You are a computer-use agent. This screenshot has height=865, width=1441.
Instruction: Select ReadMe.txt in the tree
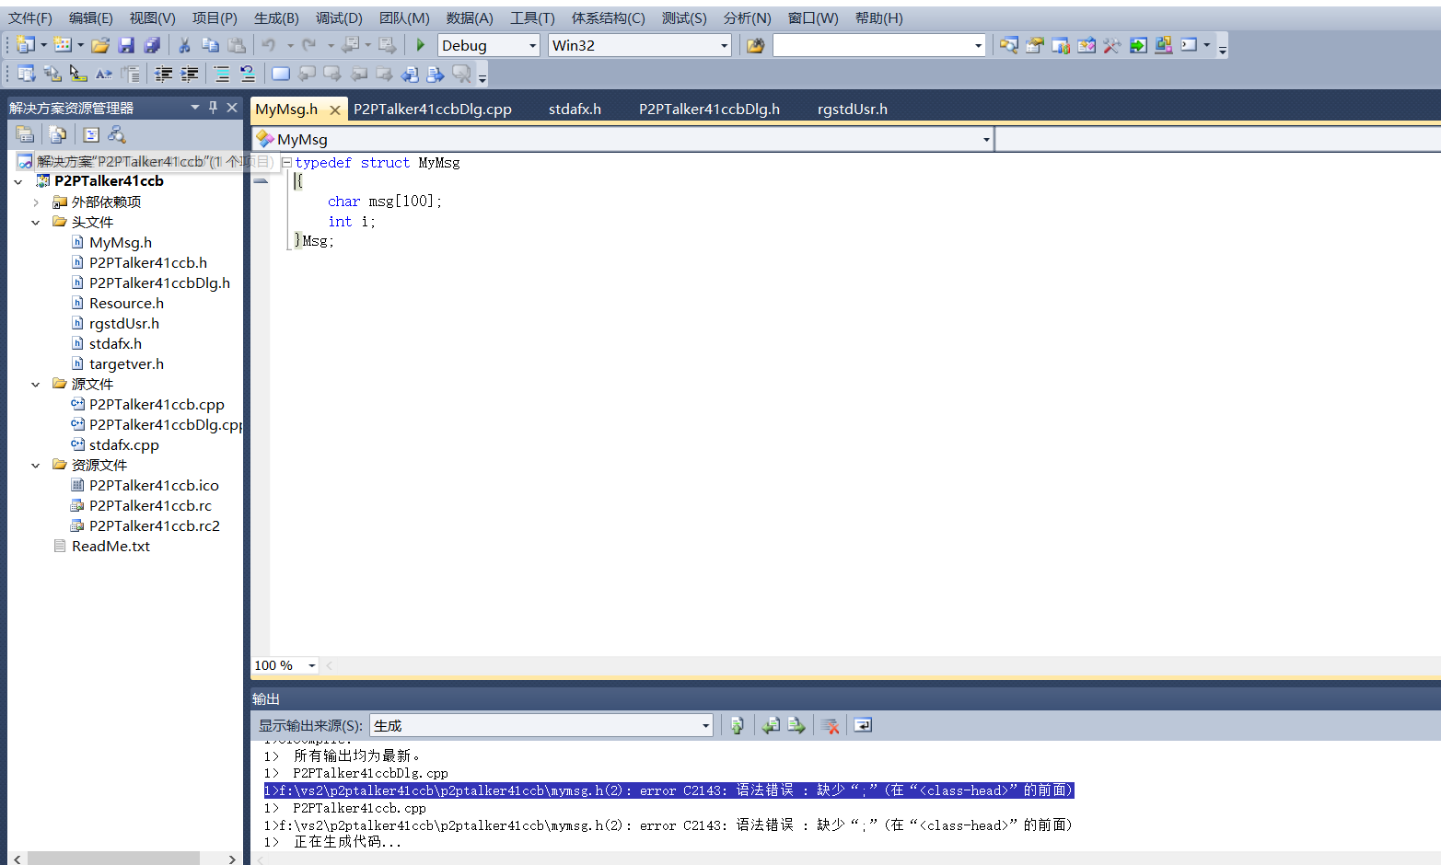tap(110, 547)
